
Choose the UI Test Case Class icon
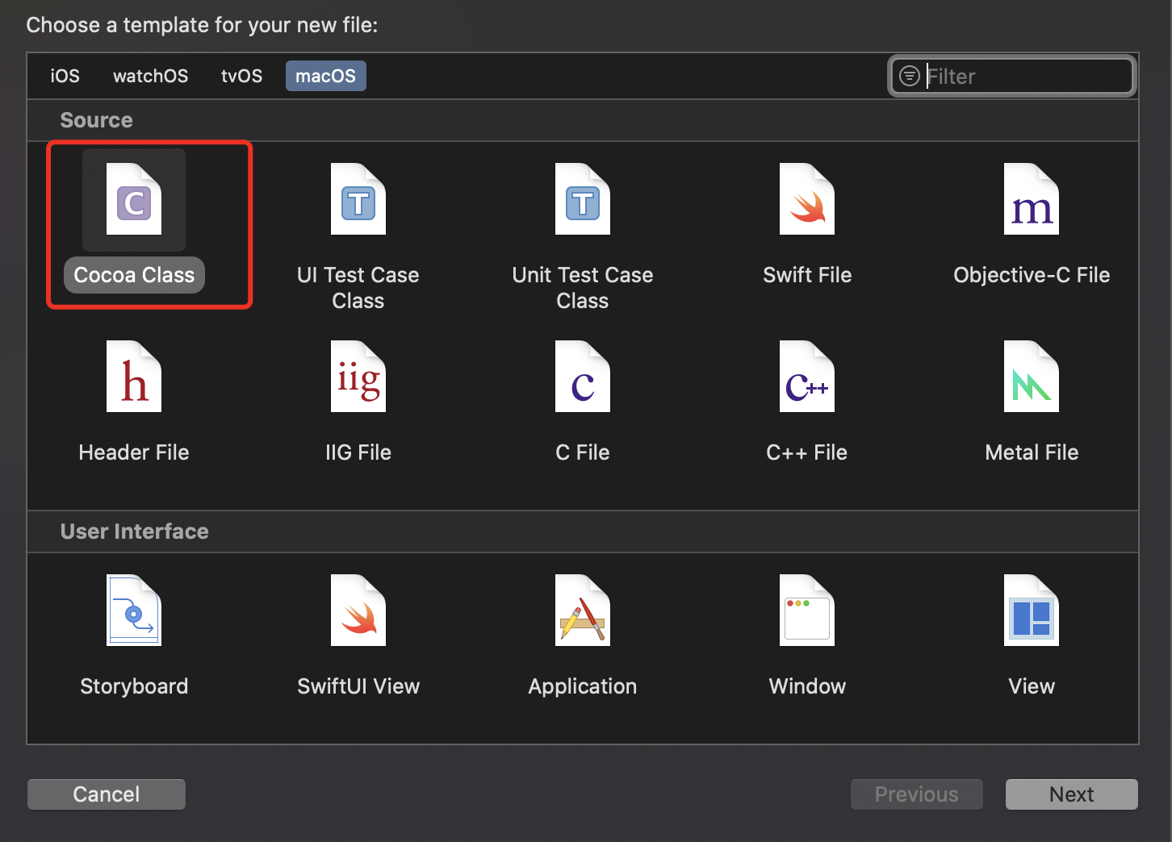pos(358,199)
